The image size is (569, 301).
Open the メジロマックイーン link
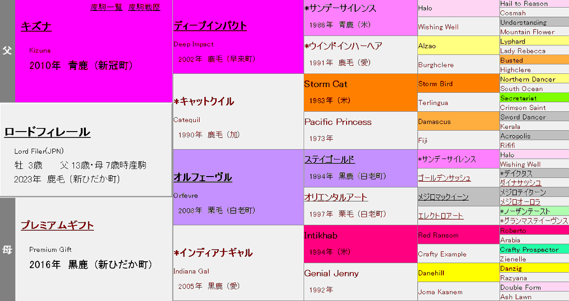click(x=443, y=197)
